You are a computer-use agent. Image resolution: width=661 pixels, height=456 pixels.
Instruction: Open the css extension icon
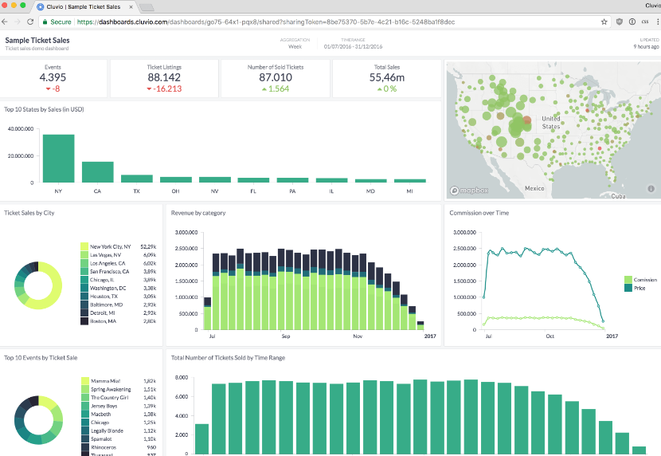[x=644, y=22]
